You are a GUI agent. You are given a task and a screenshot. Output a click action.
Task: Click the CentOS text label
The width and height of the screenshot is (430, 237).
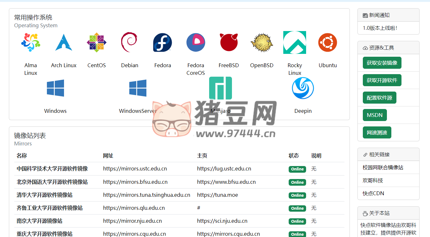[97, 65]
